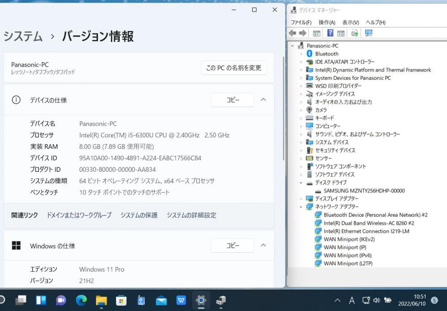Select the camera device icon
Screen dimensions: 447x311
click(x=309, y=110)
